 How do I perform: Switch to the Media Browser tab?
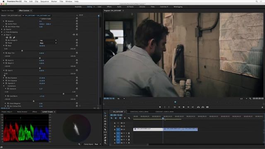[22, 112]
